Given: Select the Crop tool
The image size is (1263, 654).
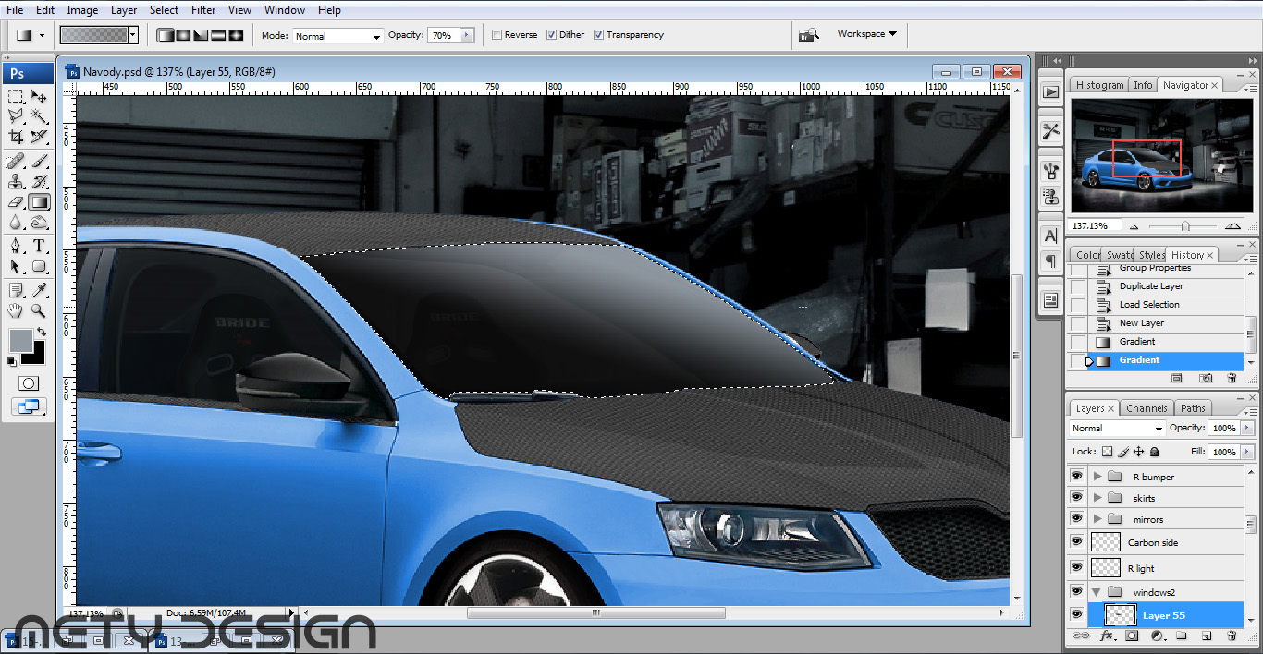Looking at the screenshot, I should (x=16, y=137).
